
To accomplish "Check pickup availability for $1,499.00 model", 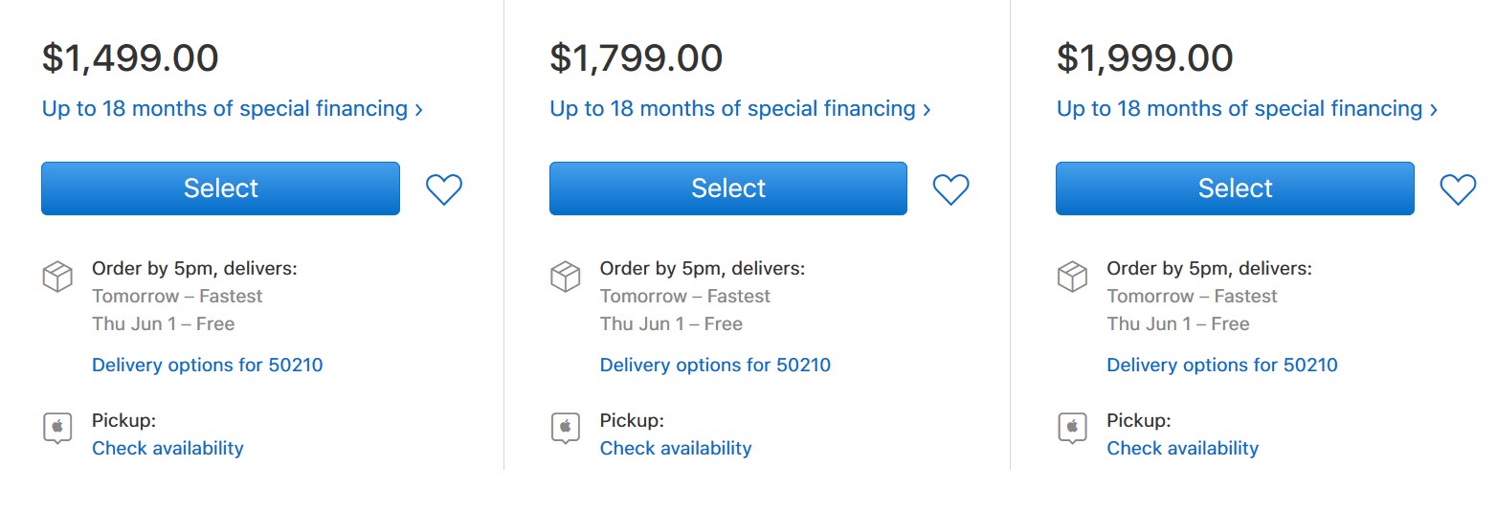I will 168,448.
